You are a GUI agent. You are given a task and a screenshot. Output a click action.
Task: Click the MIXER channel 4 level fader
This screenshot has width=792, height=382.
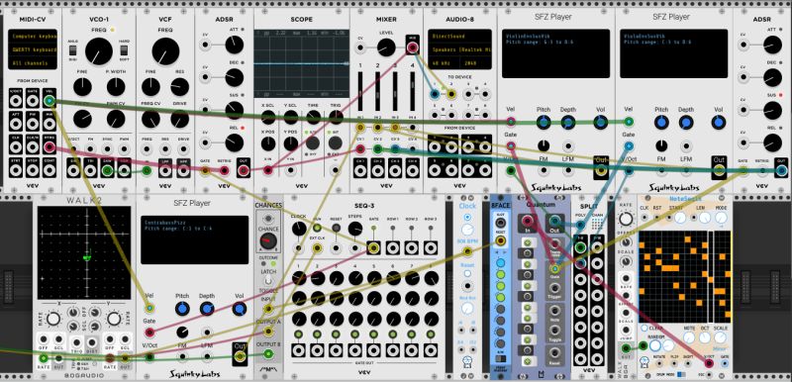413,92
